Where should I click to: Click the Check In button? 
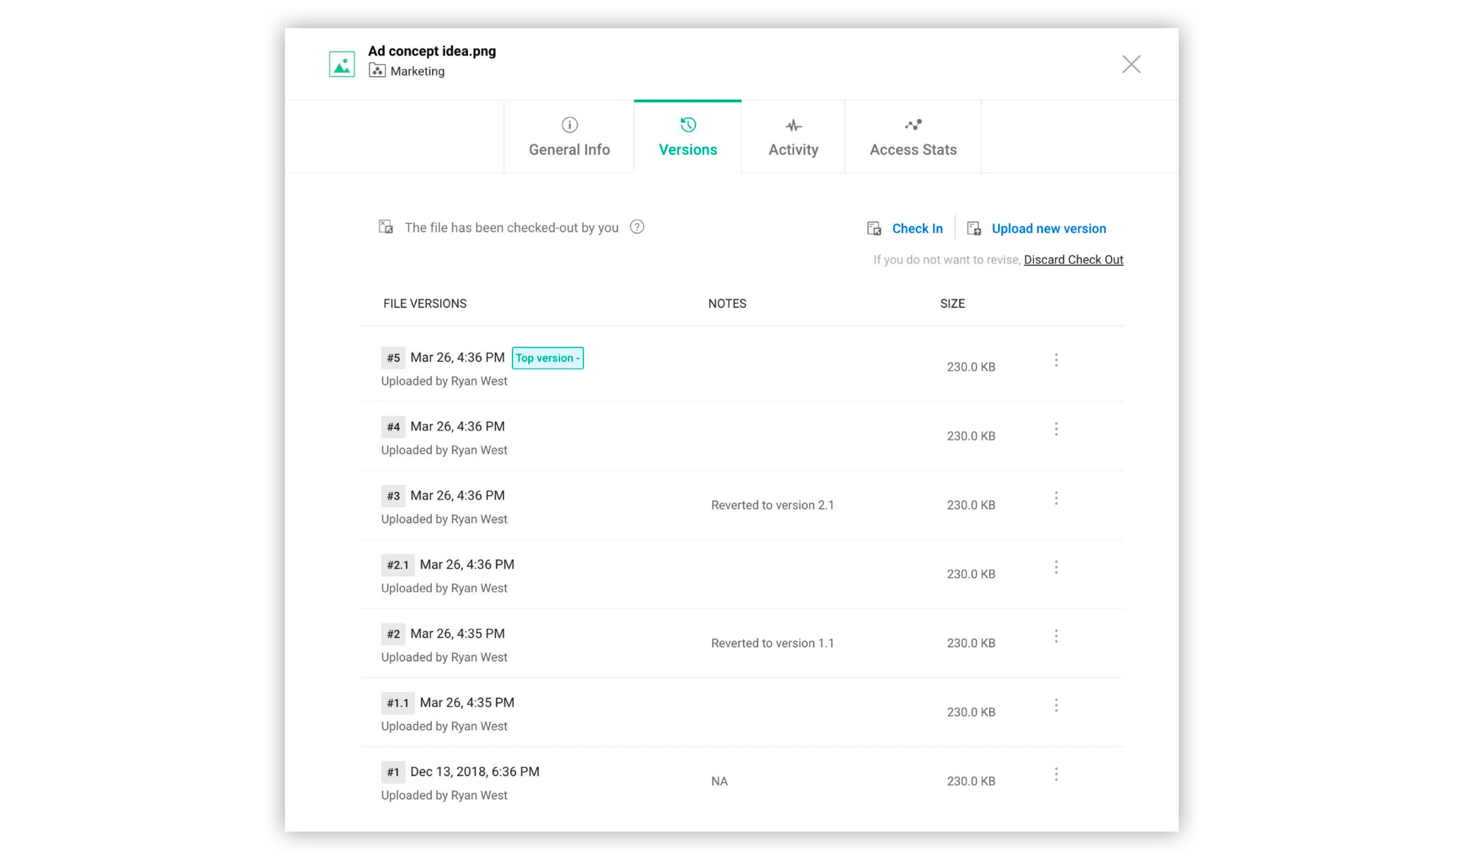click(917, 228)
